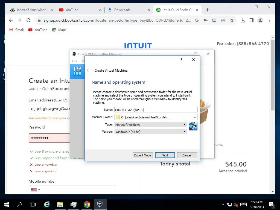The width and height of the screenshot is (280, 210).
Task: Open File menu in VirtualBox Manager
Action: point(75,61)
